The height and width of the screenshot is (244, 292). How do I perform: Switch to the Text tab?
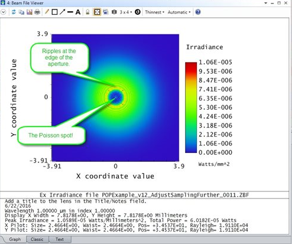tap(60, 239)
